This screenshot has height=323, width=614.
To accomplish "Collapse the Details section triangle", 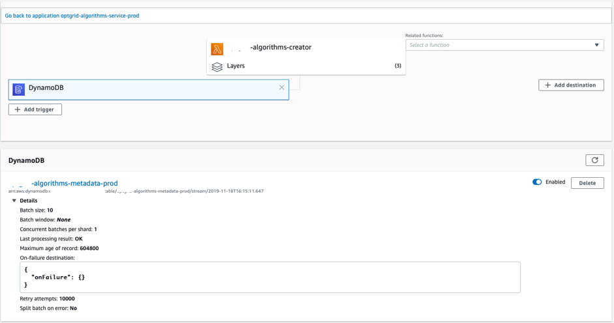I will 14,201.
